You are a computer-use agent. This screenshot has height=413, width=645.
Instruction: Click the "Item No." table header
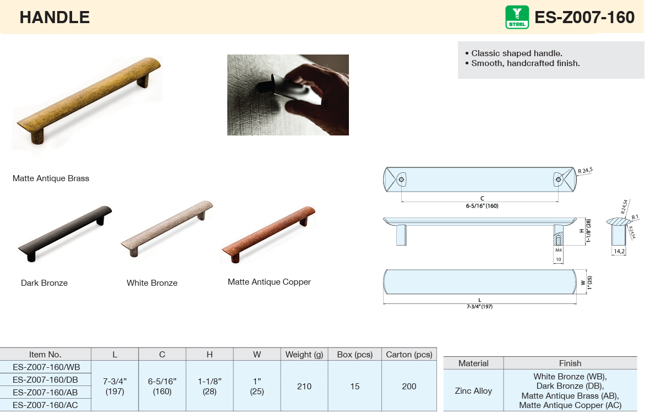click(x=46, y=354)
